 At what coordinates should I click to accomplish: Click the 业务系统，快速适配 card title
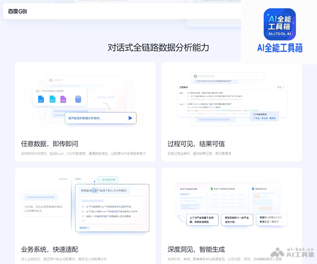(x=50, y=249)
